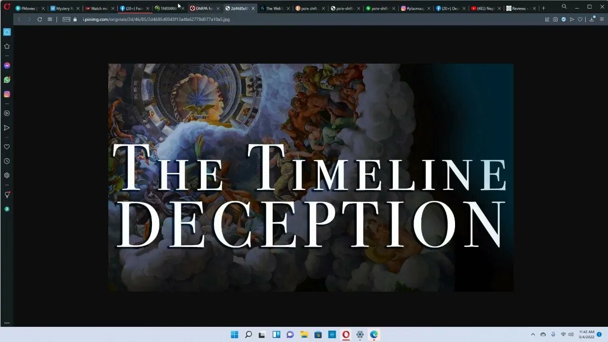Open Instagram in the sidebar
Screen dimensions: 608x342
click(x=7, y=94)
